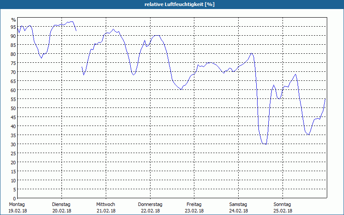344x215 pixels.
Task: Click the 'Freitag' day label
Action: click(194, 205)
